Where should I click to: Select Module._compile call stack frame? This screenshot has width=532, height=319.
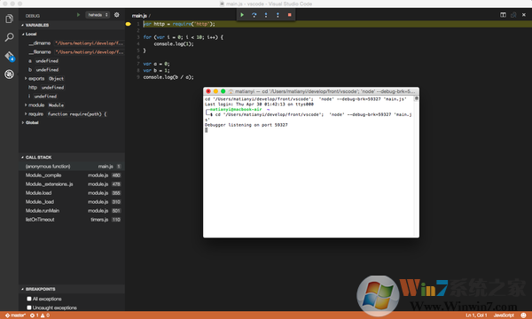(72, 175)
